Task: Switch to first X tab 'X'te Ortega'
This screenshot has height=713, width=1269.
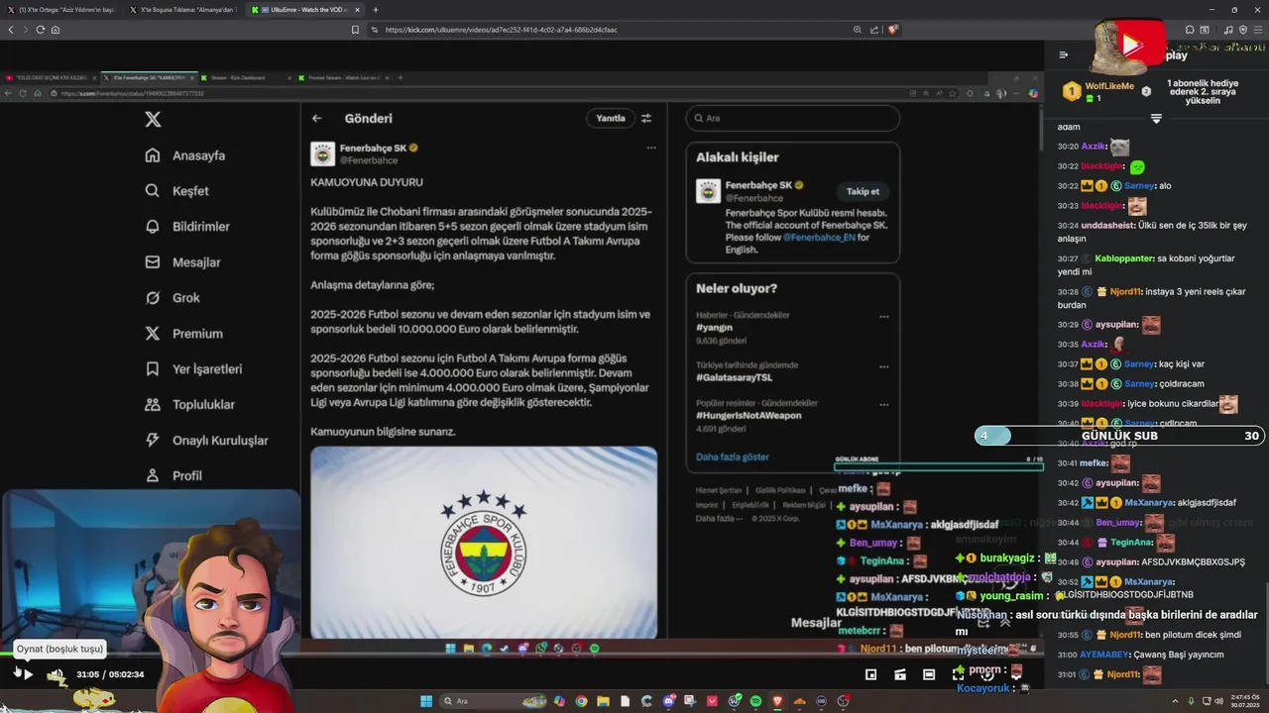Action: tap(61, 10)
